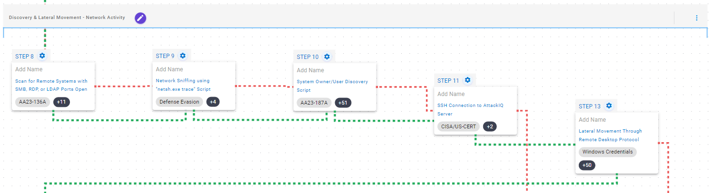The height and width of the screenshot is (193, 713).
Task: Expand the +4 tags on Step 9
Action: click(212, 102)
